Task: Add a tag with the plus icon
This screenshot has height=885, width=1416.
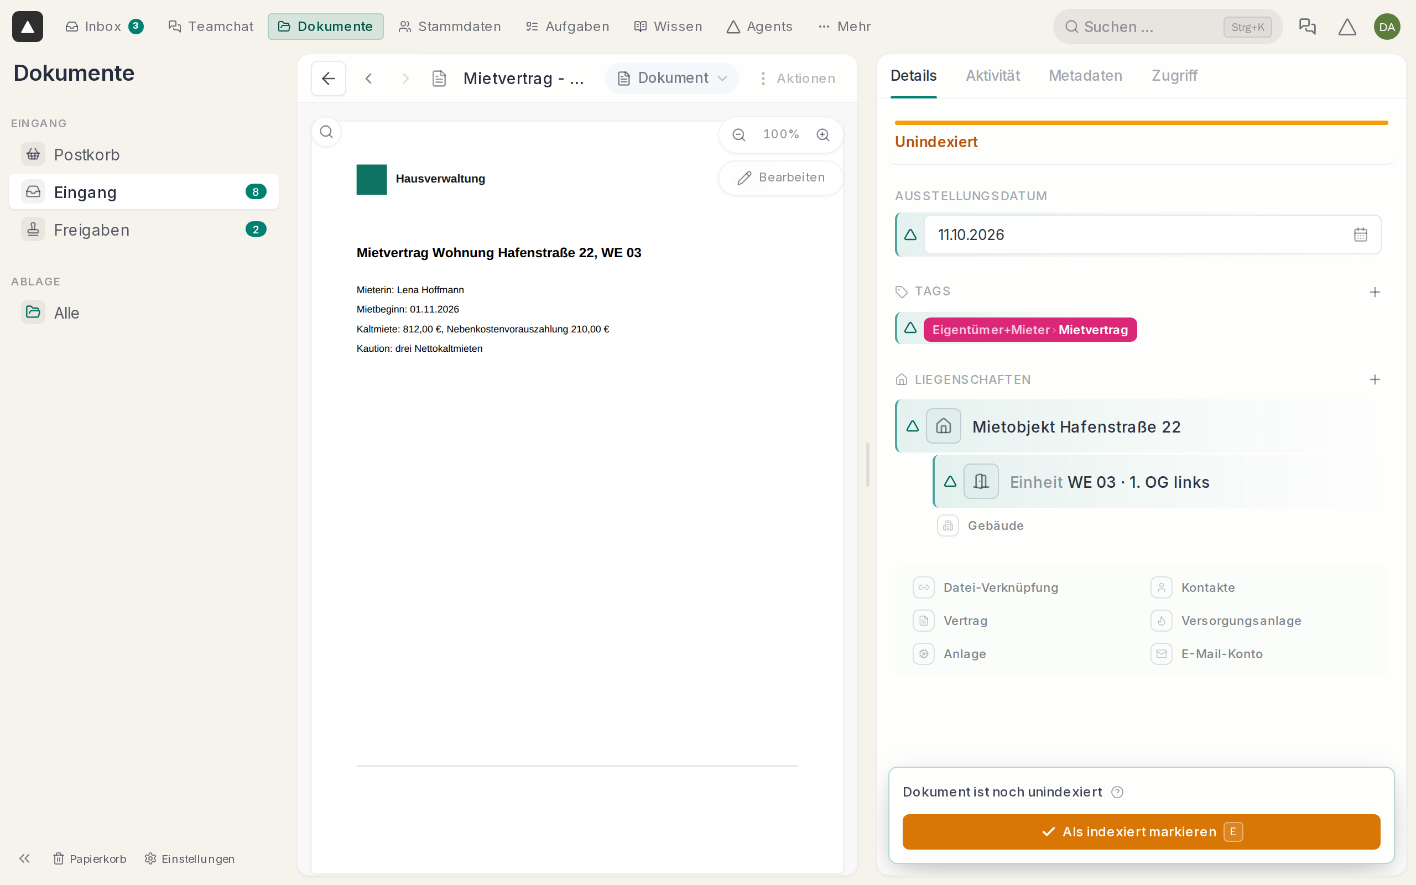Action: click(1375, 291)
